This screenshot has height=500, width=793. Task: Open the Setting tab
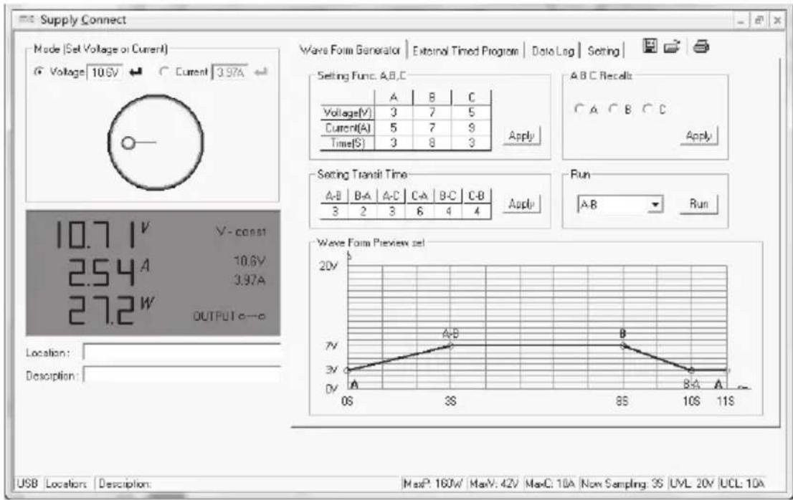(x=603, y=51)
